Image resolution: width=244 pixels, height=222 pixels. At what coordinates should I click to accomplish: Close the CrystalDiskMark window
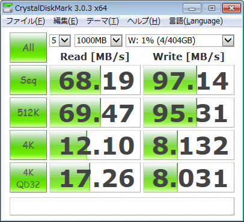click(231, 8)
